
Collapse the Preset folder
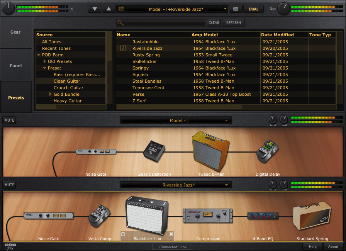(x=44, y=68)
